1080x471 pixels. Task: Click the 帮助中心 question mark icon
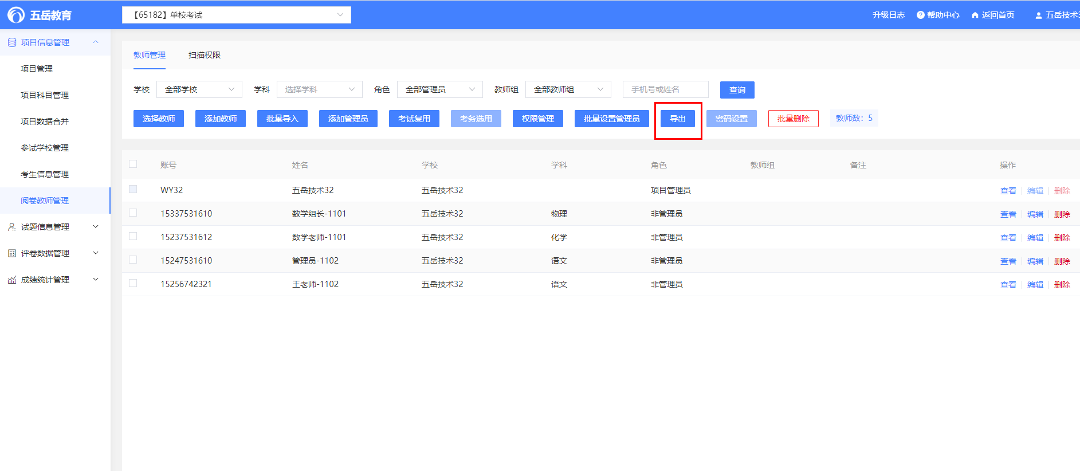point(920,15)
